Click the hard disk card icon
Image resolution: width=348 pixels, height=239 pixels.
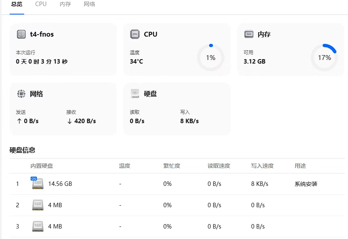pos(135,94)
